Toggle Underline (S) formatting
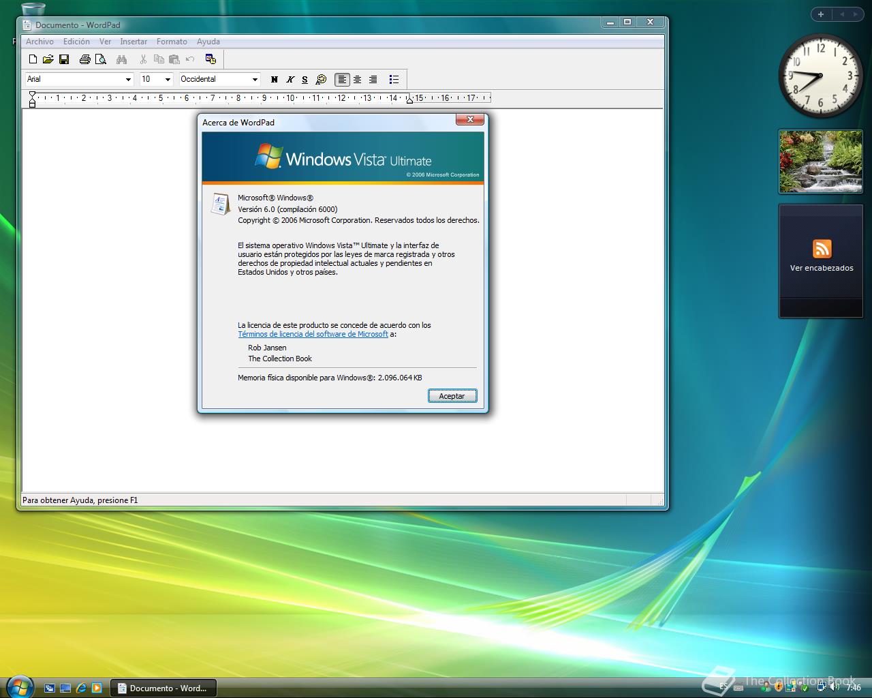Image resolution: width=872 pixels, height=698 pixels. (305, 80)
